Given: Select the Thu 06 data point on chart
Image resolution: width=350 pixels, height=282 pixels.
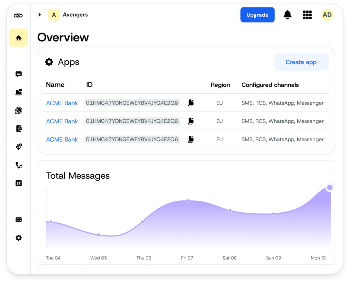Looking at the screenshot, I should pyautogui.click(x=142, y=222).
